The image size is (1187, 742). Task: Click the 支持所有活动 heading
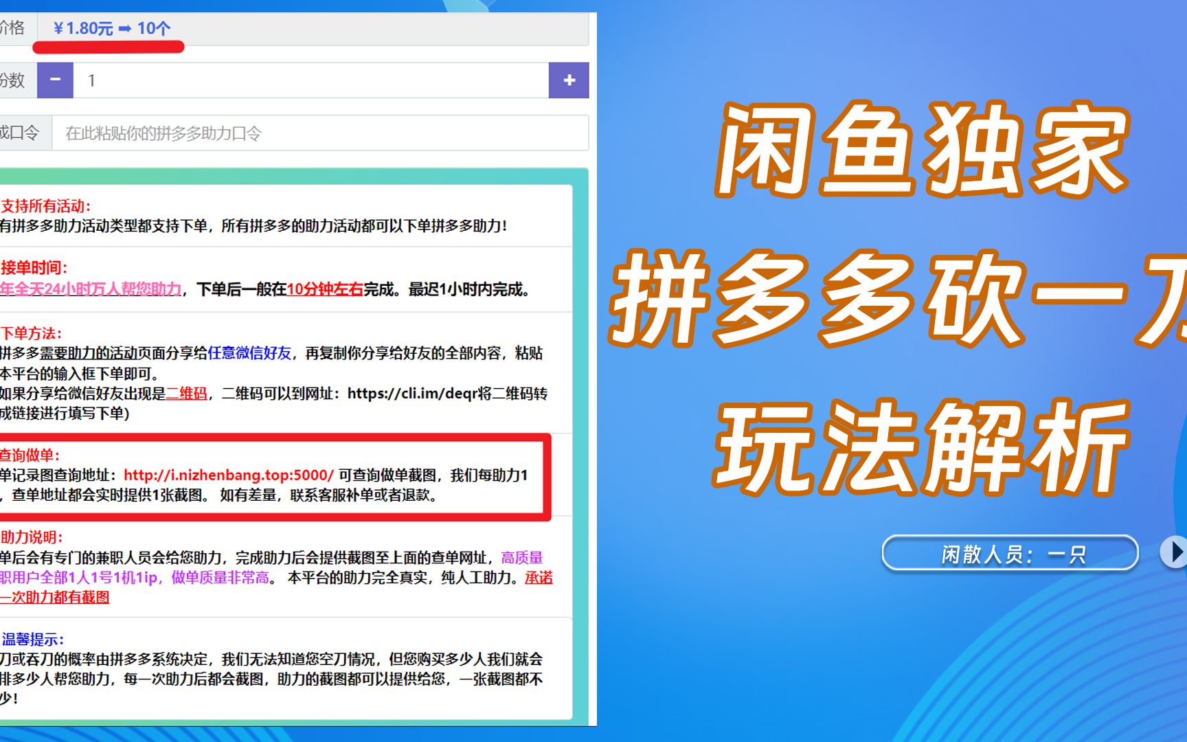(45, 206)
